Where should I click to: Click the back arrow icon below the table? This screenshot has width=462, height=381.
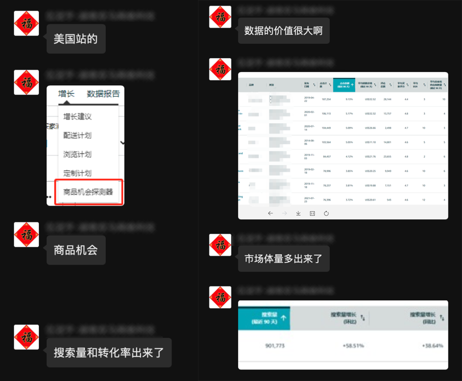pos(270,213)
